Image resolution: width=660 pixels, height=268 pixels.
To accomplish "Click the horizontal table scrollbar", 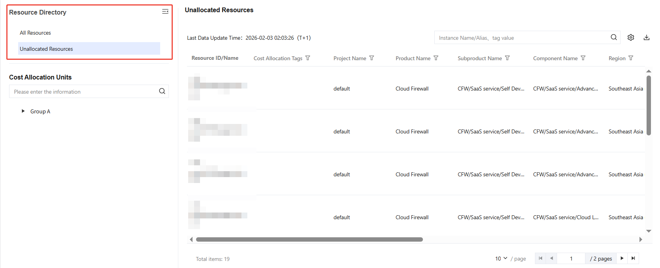I will (x=309, y=239).
